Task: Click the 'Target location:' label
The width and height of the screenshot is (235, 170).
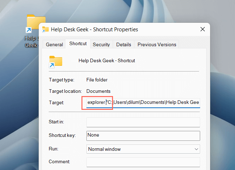Action: (65, 91)
